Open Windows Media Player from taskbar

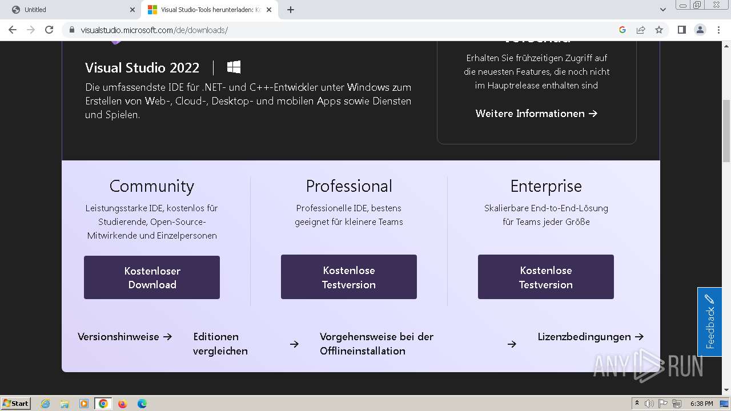[x=83, y=404]
